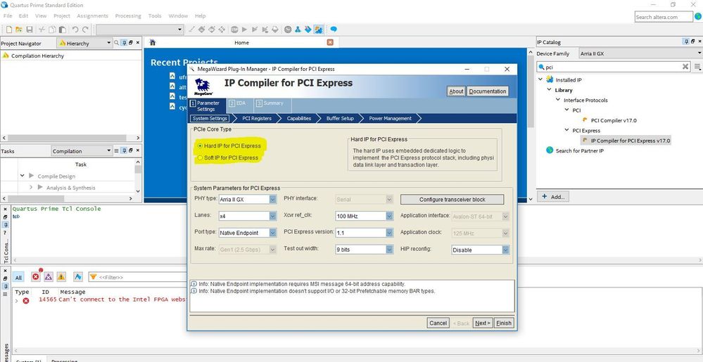Click the Cut scissors icon
The image size is (703, 362).
[x=42, y=29]
